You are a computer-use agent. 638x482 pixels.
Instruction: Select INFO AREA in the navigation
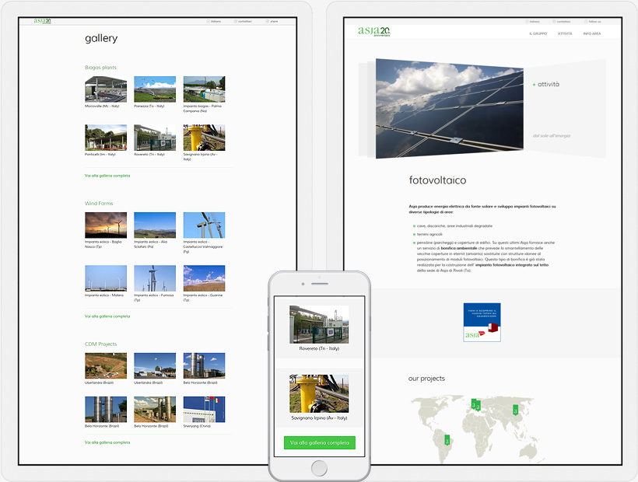click(x=594, y=33)
